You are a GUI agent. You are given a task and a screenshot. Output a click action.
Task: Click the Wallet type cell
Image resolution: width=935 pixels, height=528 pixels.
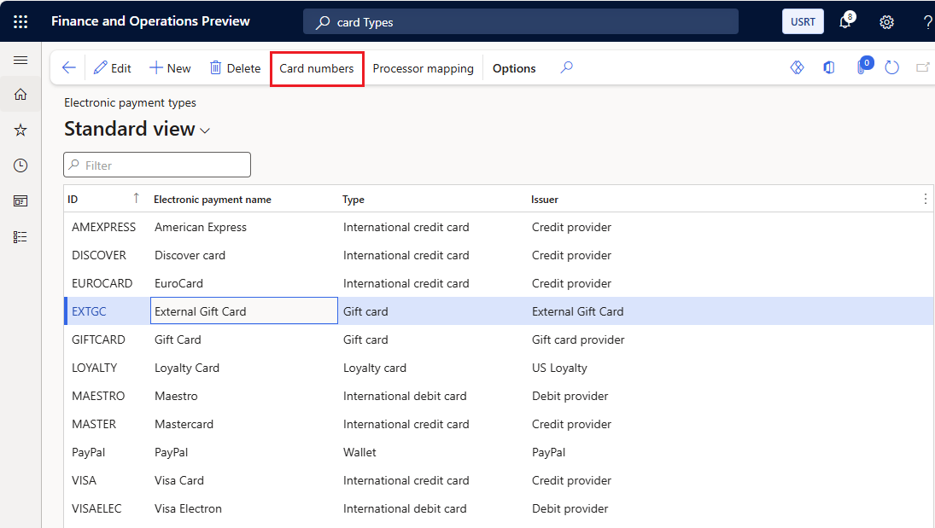[x=359, y=452]
